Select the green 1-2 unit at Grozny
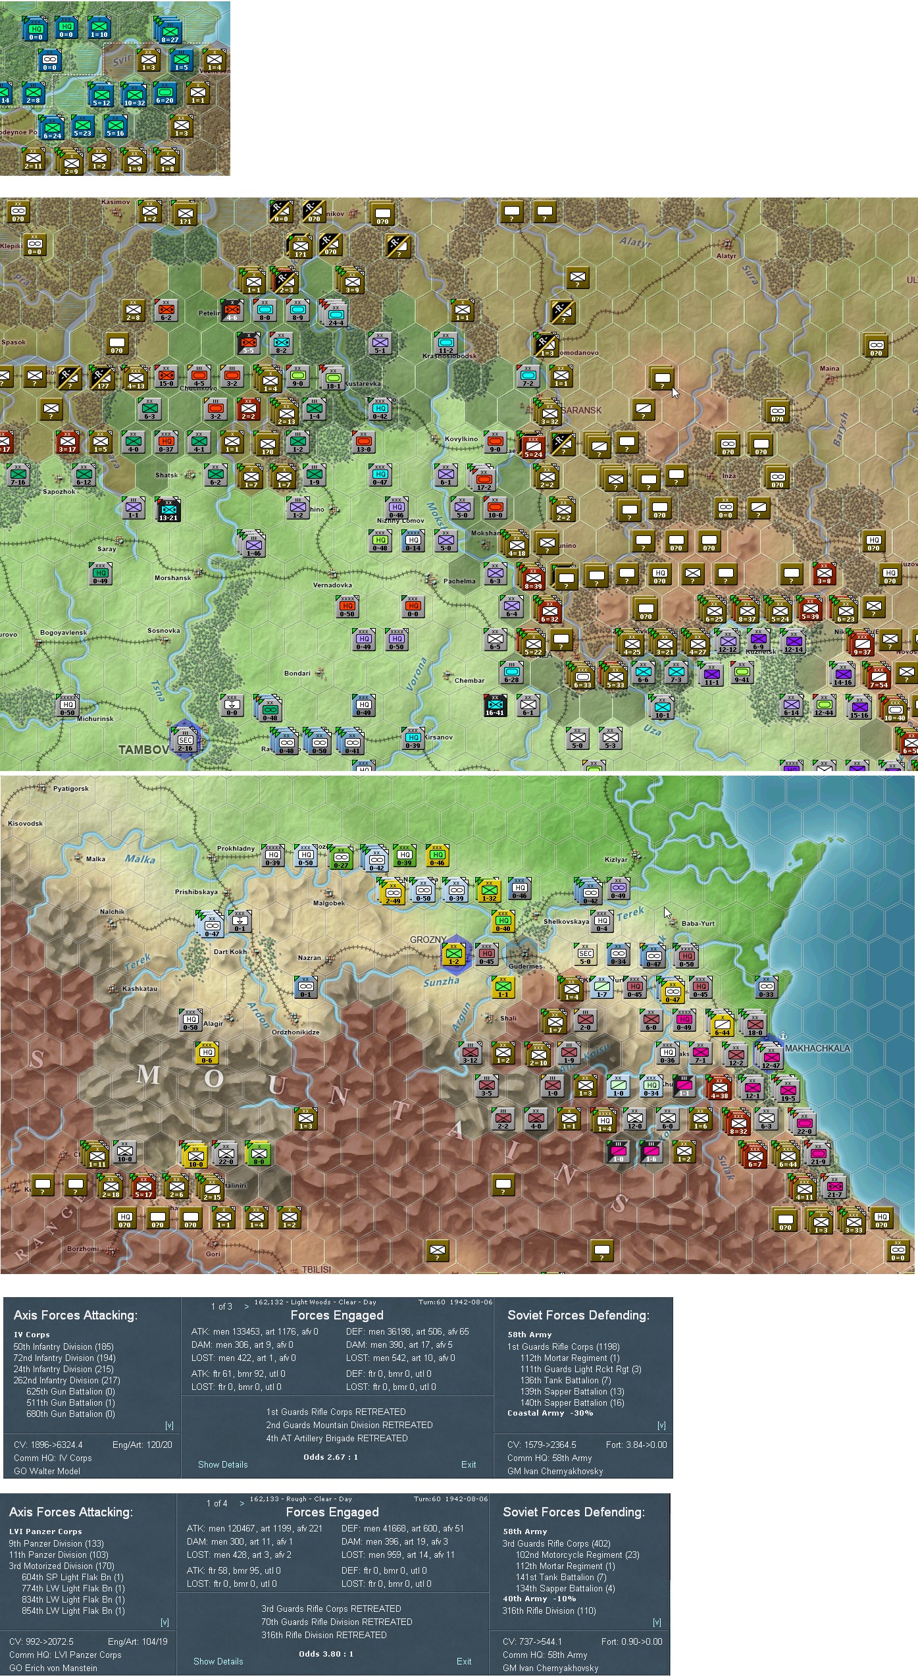Viewport: 918px width, 1677px height. click(x=453, y=953)
